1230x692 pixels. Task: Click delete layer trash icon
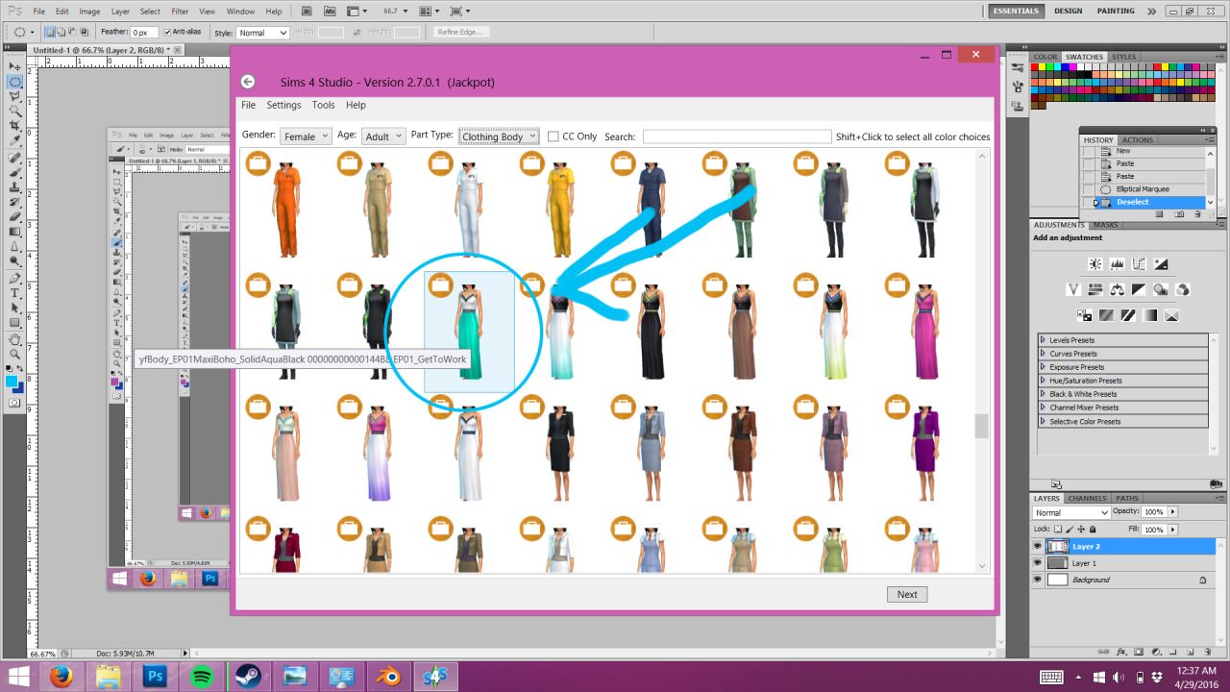[x=1208, y=652]
